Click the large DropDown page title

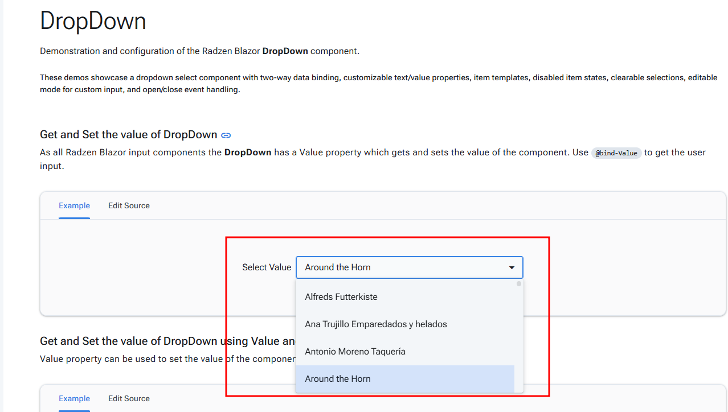pos(93,22)
